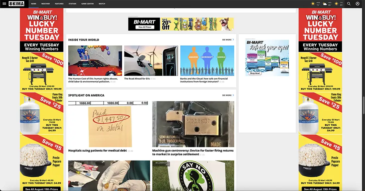
Task: Click Nexgrill gas grill in left ad
Action: pyautogui.click(x=41, y=72)
